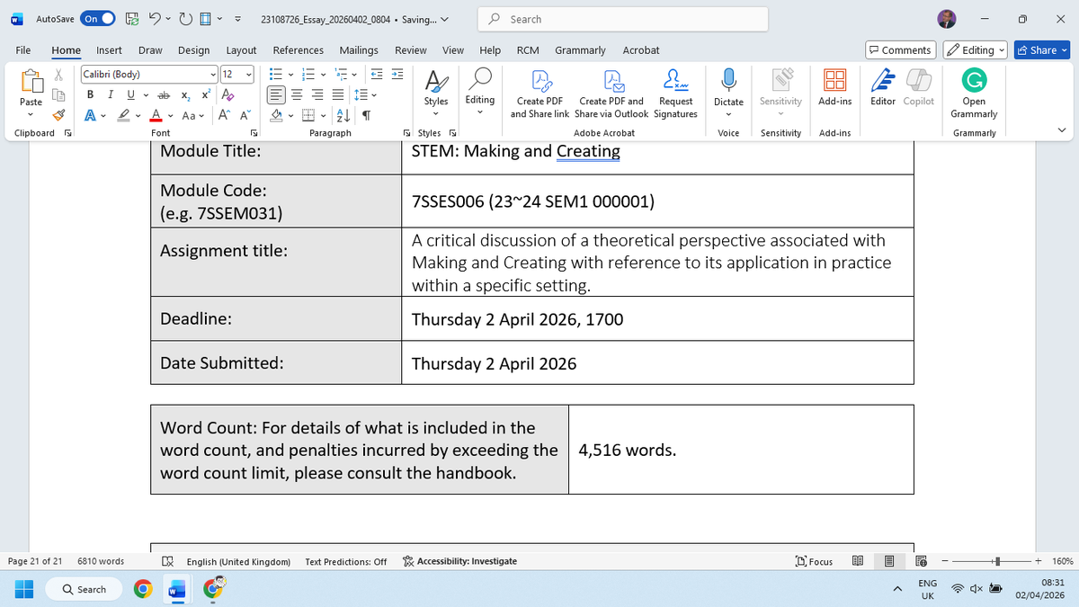
Task: Open the Acrobat ribbon tab
Action: tap(641, 50)
